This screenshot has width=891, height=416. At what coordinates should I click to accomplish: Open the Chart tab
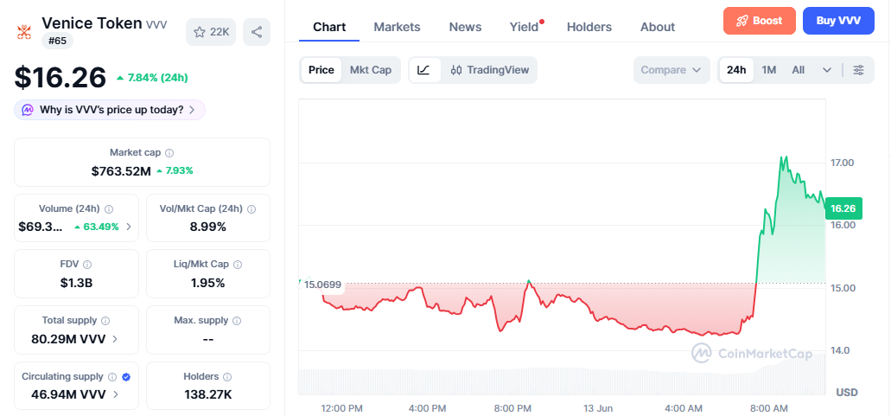point(329,27)
